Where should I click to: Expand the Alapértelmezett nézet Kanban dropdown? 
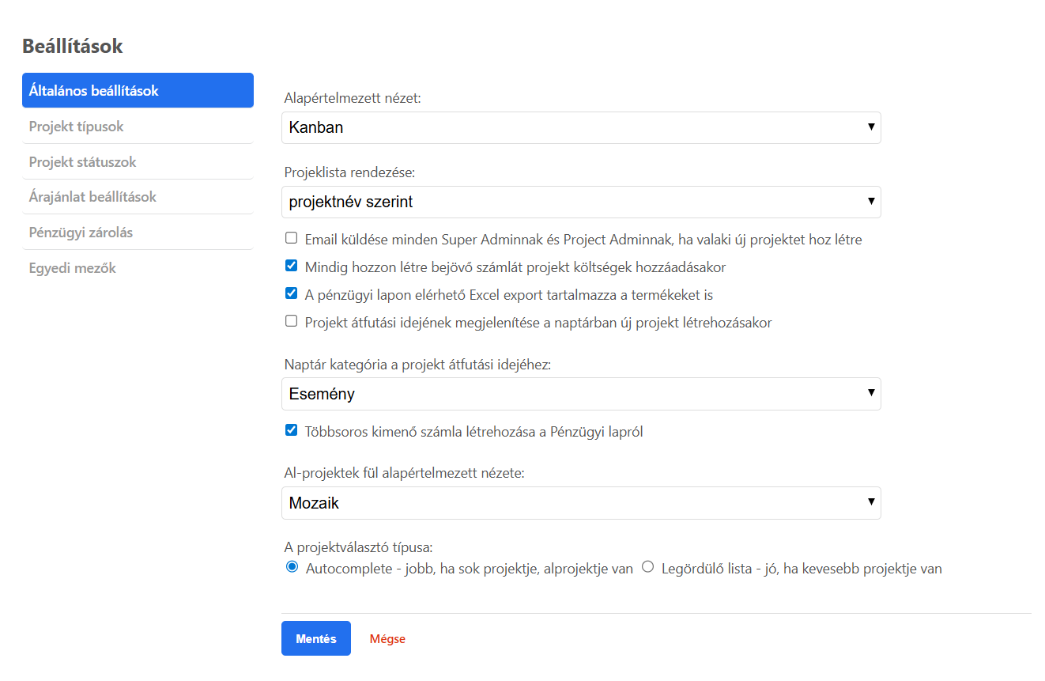581,127
